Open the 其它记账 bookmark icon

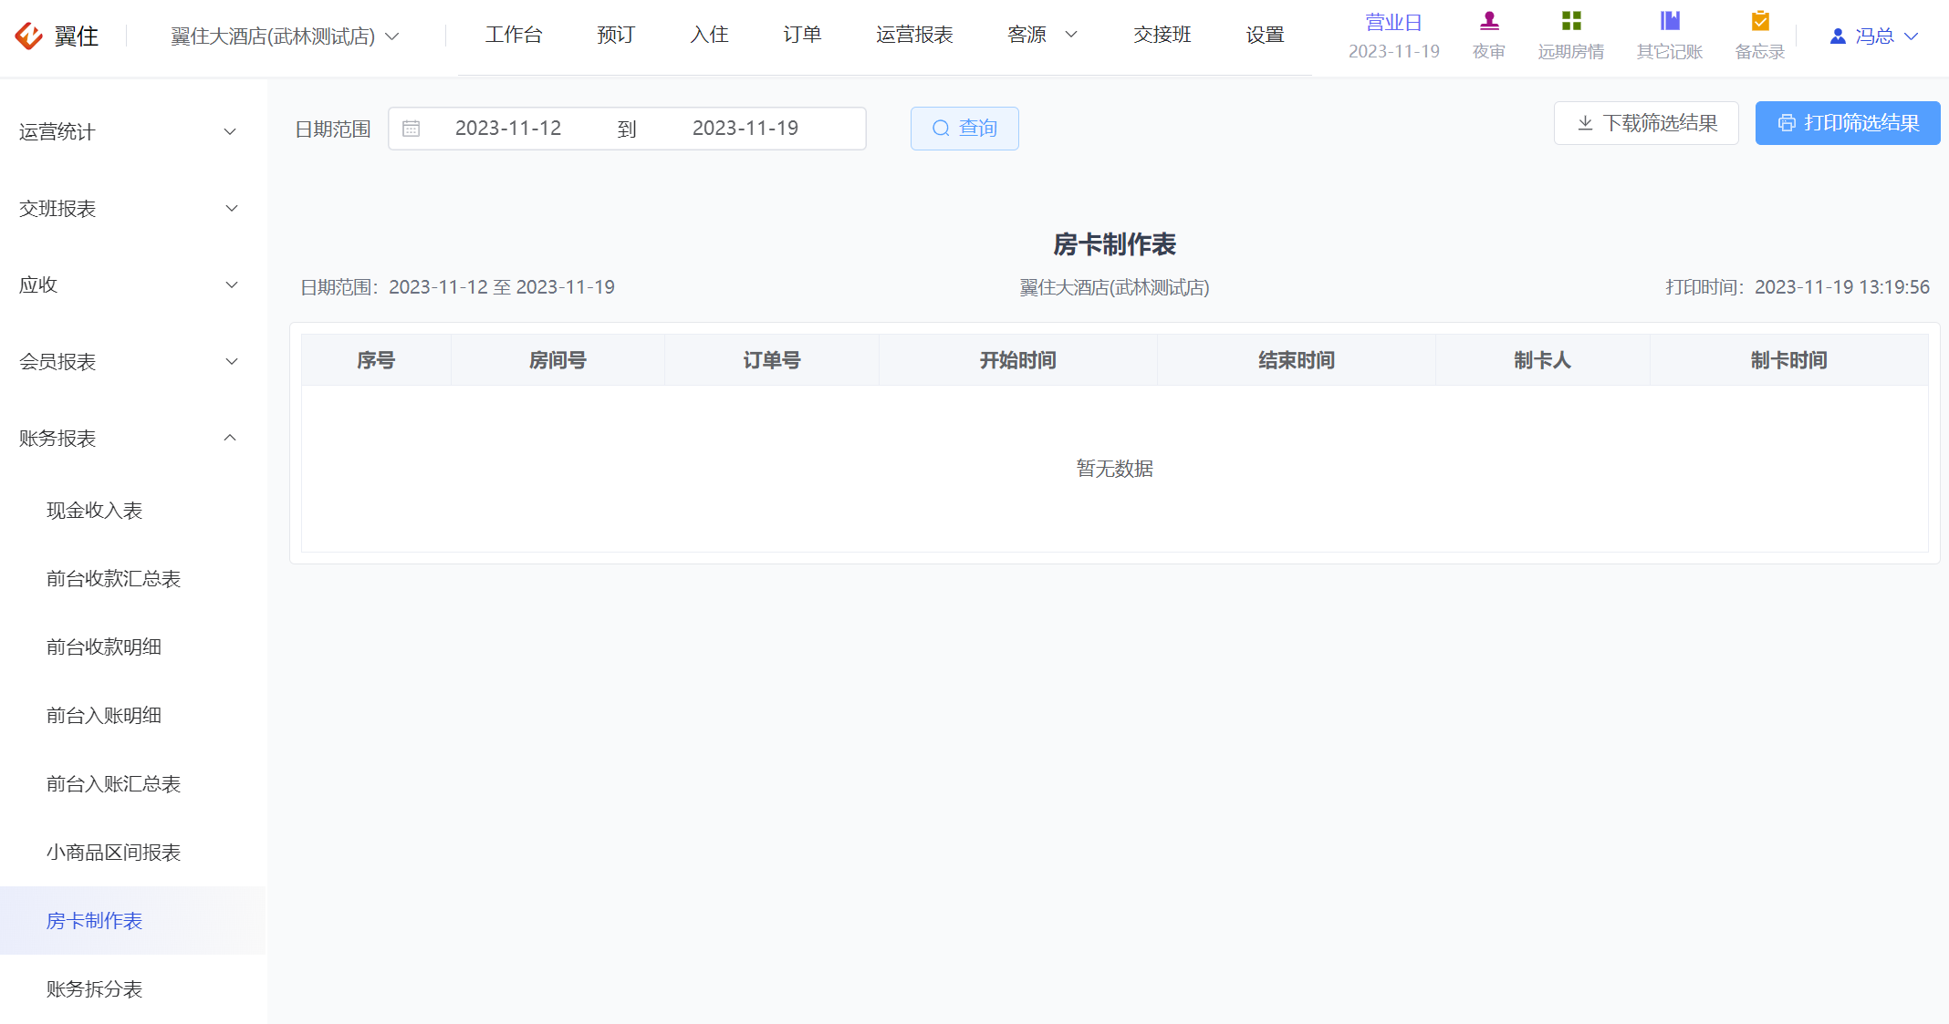(1670, 20)
